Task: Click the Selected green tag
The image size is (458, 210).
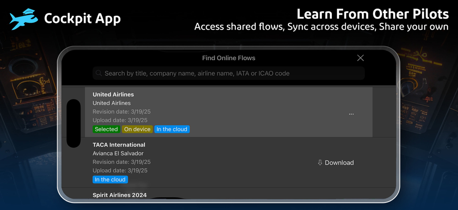Action: point(106,129)
